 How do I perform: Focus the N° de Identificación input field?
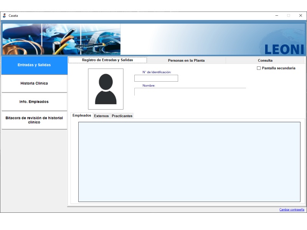pos(156,78)
